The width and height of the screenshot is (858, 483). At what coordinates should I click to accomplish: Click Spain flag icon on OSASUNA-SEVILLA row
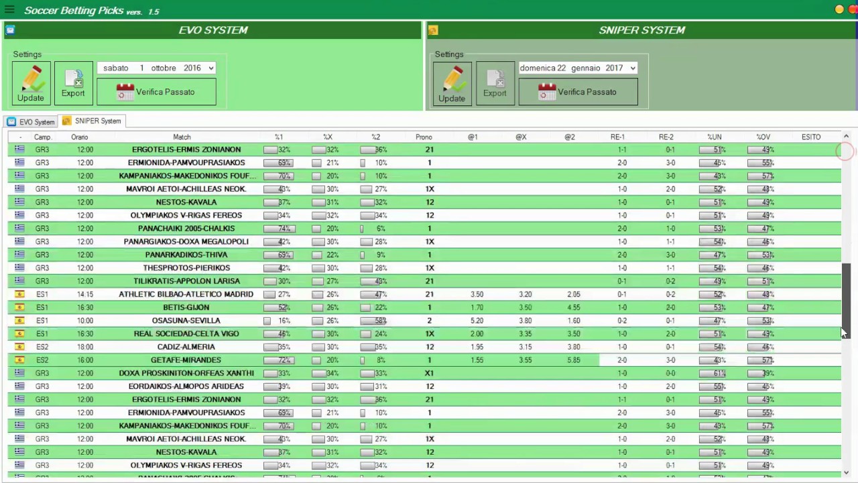coord(19,321)
